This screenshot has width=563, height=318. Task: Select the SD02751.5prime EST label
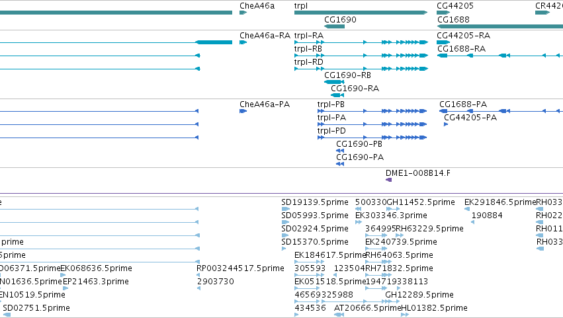[36, 308]
